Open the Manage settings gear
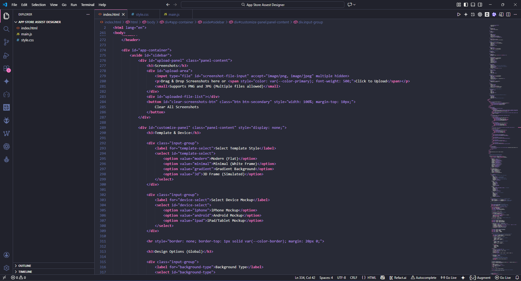The width and height of the screenshot is (521, 281). pos(7,268)
